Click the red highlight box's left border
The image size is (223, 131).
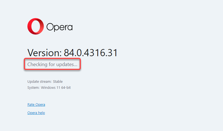click(24, 65)
